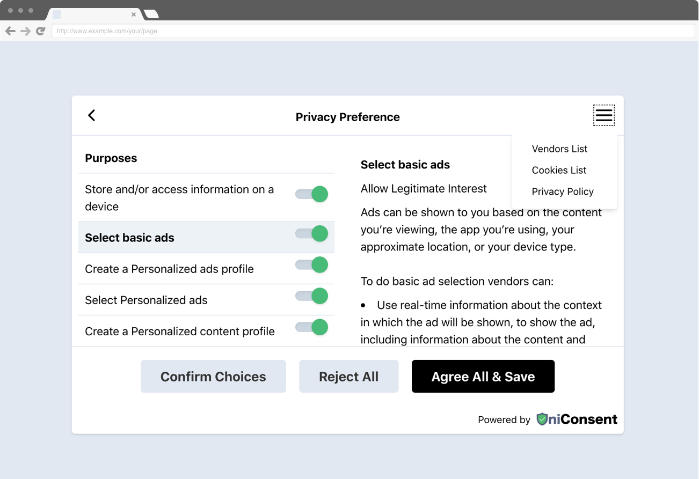This screenshot has height=479, width=699.
Task: Select Cookies List menu entry
Action: [x=559, y=171]
